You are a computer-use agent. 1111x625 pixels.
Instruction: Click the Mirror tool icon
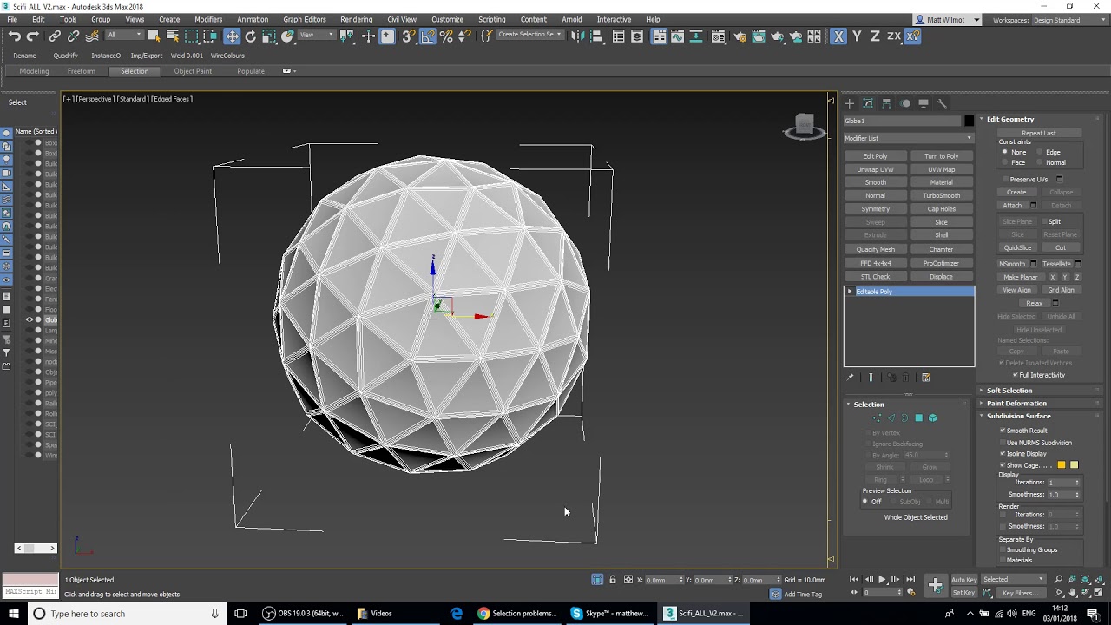pyautogui.click(x=577, y=36)
